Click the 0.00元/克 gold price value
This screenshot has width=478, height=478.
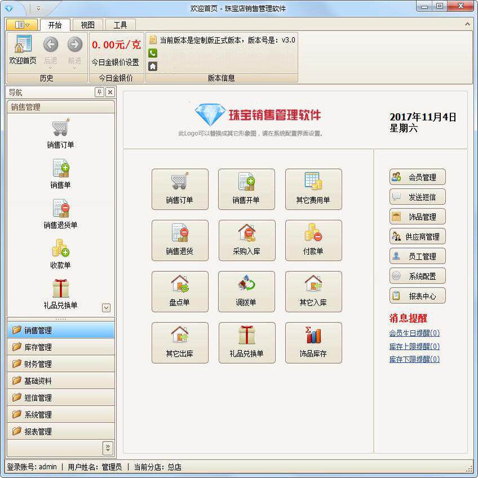point(116,45)
